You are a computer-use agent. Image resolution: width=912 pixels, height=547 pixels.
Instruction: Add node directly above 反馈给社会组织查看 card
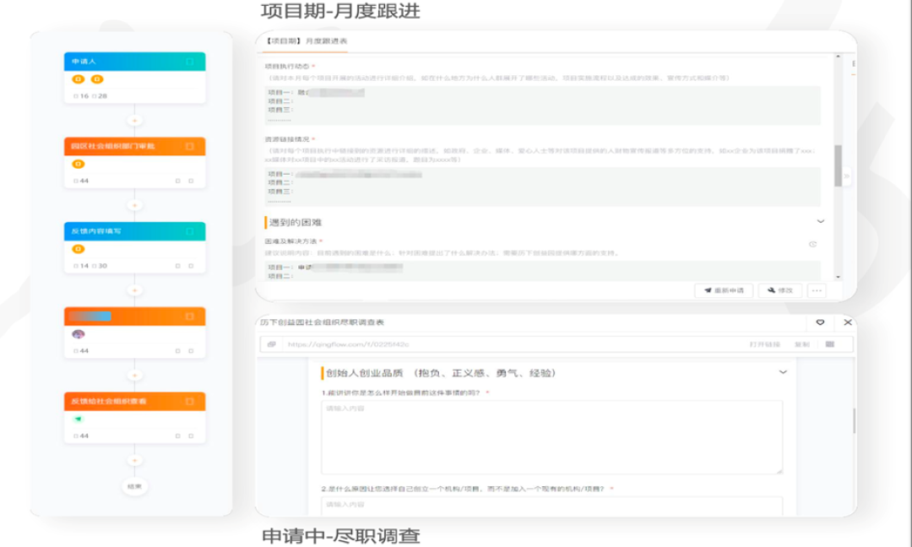(134, 375)
